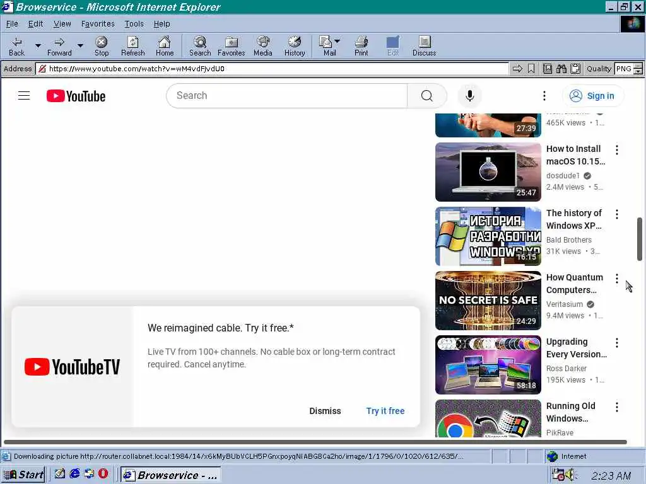
Task: Open the How to Install macOS 10.15 thumbnail
Action: pyautogui.click(x=488, y=172)
